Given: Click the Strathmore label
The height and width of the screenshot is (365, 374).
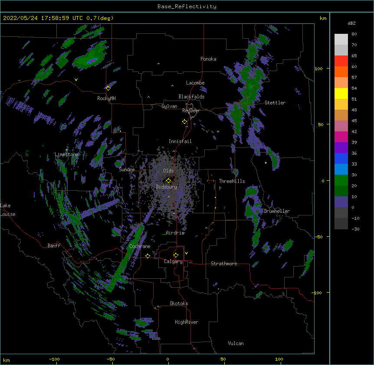Looking at the screenshot, I should (224, 264).
